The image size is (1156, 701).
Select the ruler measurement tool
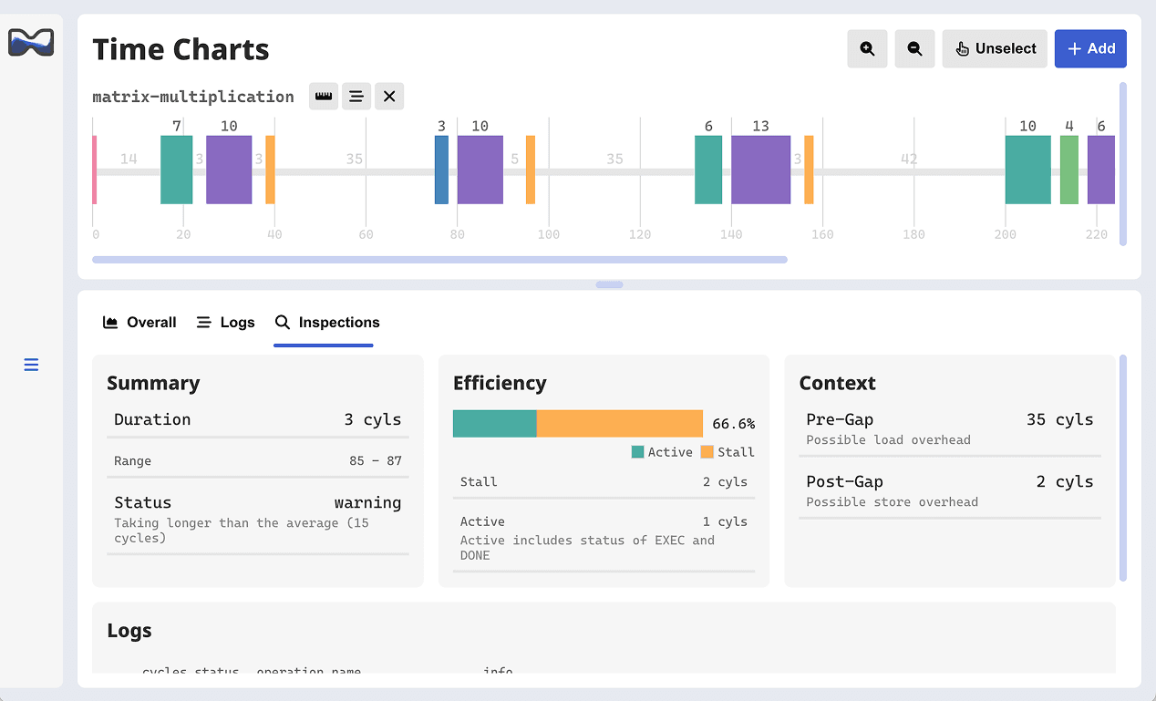[x=324, y=96]
